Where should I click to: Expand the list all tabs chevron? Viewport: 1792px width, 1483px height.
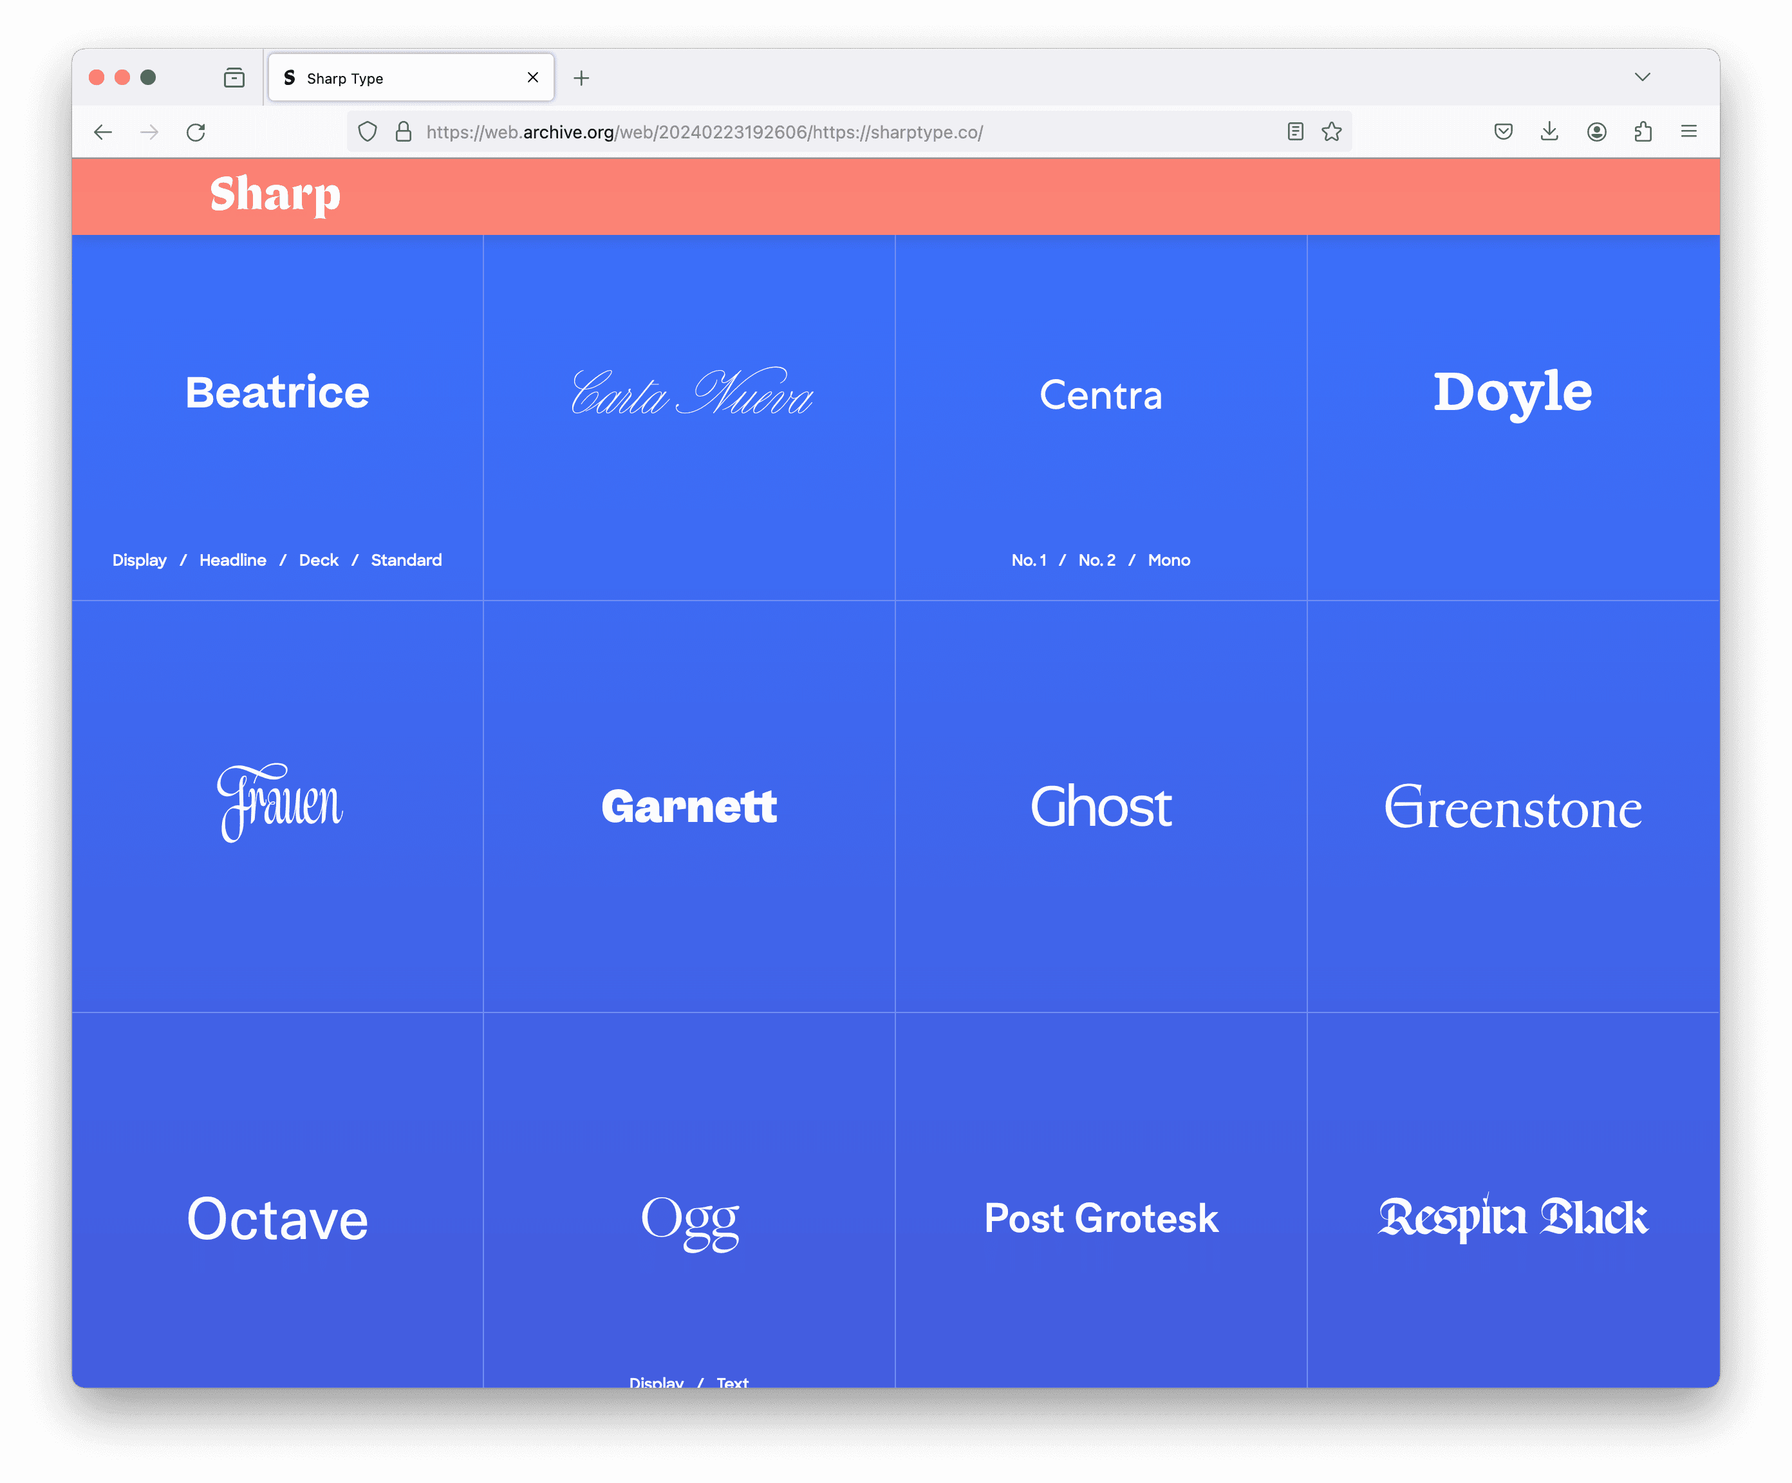click(x=1643, y=78)
